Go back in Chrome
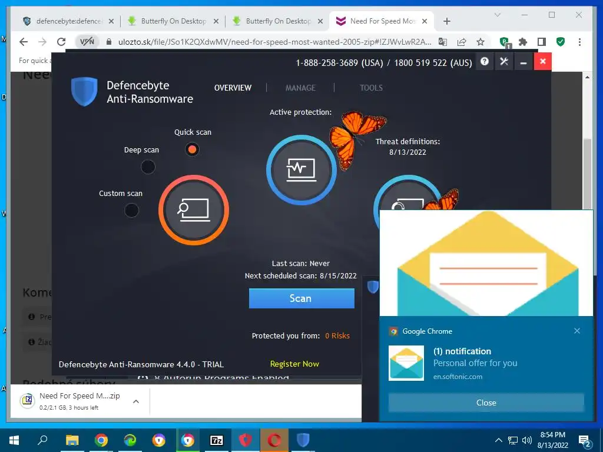Viewport: 603px width, 452px height. point(24,42)
